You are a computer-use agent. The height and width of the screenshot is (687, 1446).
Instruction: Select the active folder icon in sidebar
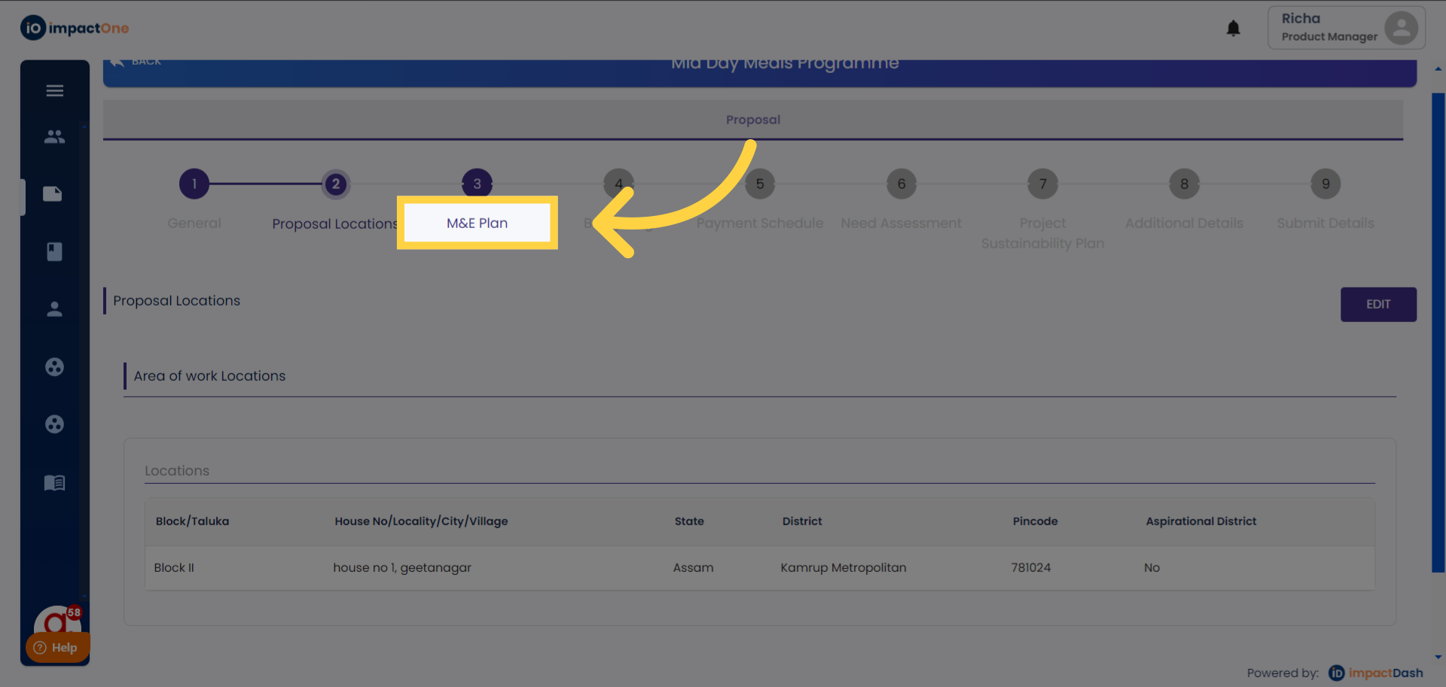[53, 194]
